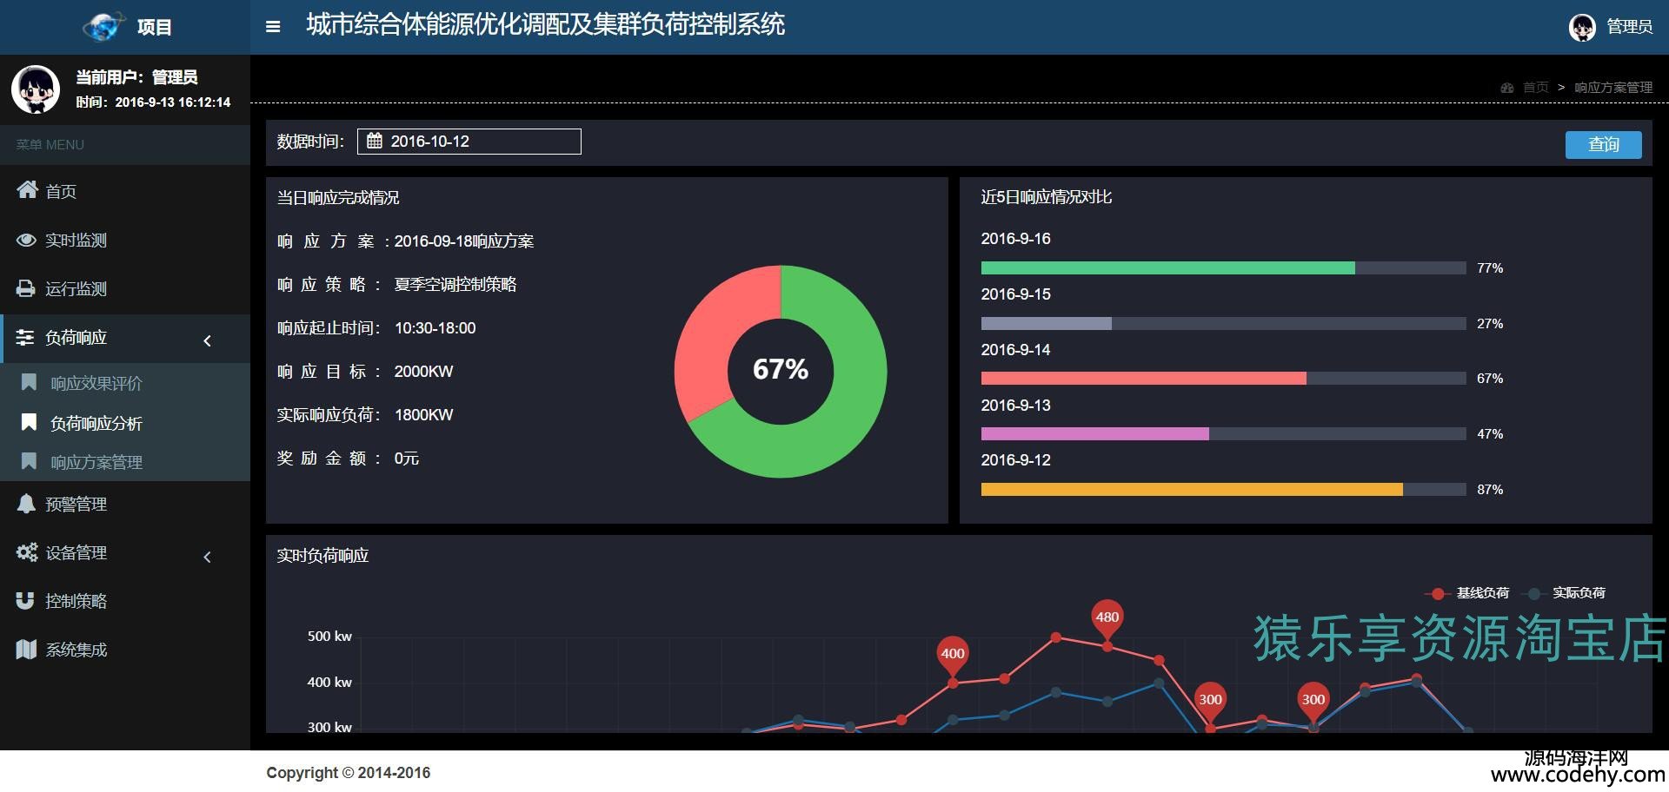Open the 运行监测 menu item
1669x792 pixels.
tap(125, 288)
